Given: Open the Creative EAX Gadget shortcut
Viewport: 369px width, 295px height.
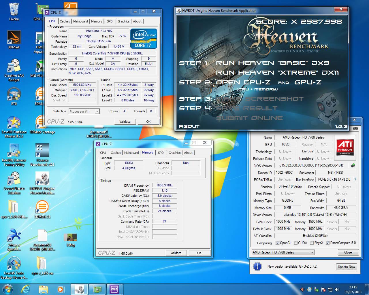Looking at the screenshot, I should pos(14,71).
